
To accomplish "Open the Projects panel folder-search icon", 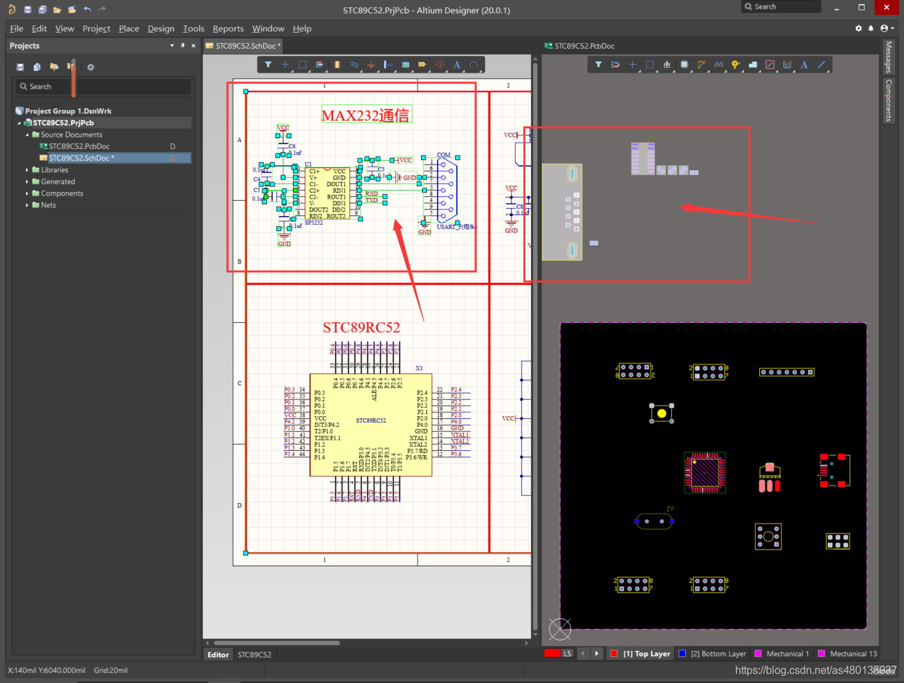I will (x=54, y=67).
